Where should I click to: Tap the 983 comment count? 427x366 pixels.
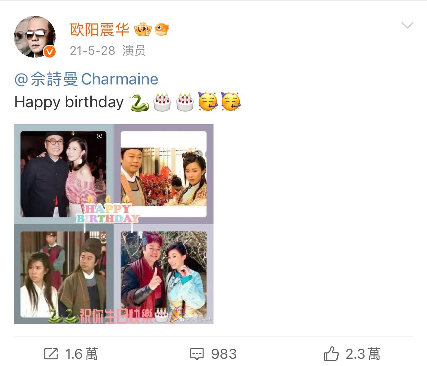coord(224,354)
